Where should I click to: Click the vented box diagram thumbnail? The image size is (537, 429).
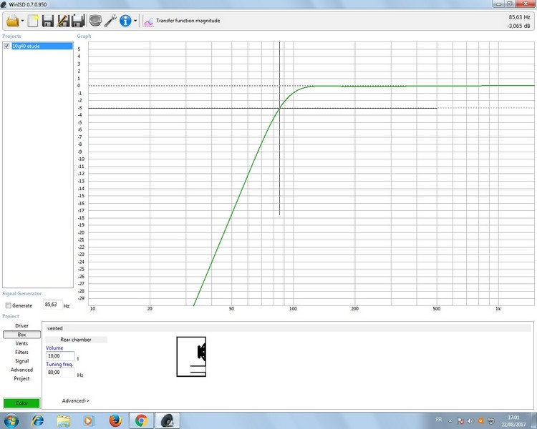(x=191, y=357)
